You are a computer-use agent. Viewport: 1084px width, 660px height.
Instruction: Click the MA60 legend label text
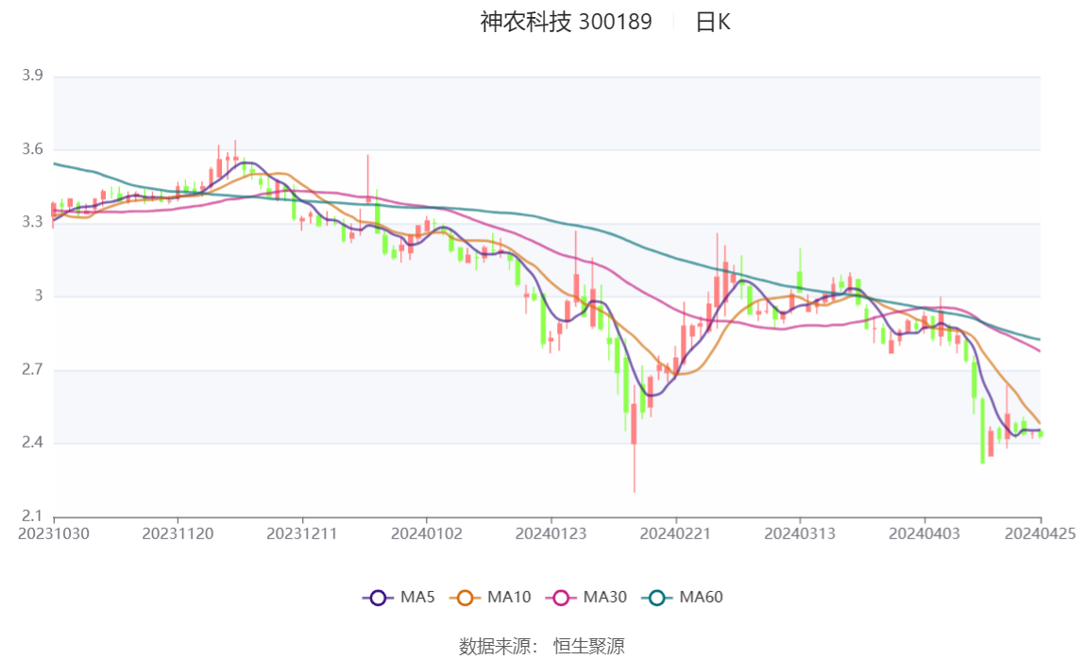pyautogui.click(x=701, y=597)
